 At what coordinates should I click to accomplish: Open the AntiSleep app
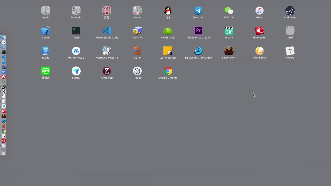click(107, 71)
